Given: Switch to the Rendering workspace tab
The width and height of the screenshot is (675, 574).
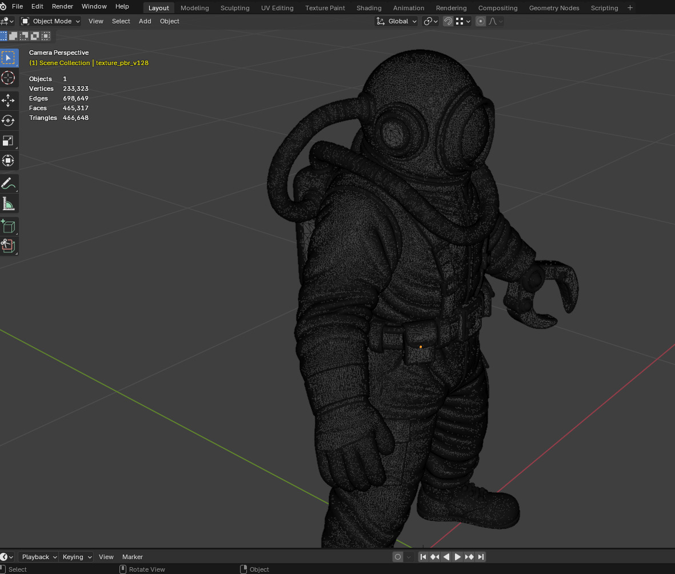Looking at the screenshot, I should tap(451, 8).
